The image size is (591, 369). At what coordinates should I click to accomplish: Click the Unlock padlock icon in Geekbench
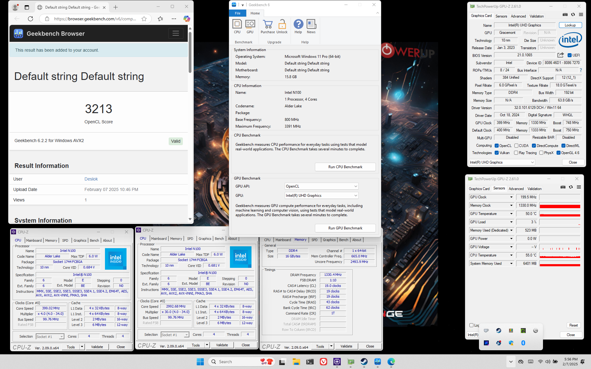(282, 26)
